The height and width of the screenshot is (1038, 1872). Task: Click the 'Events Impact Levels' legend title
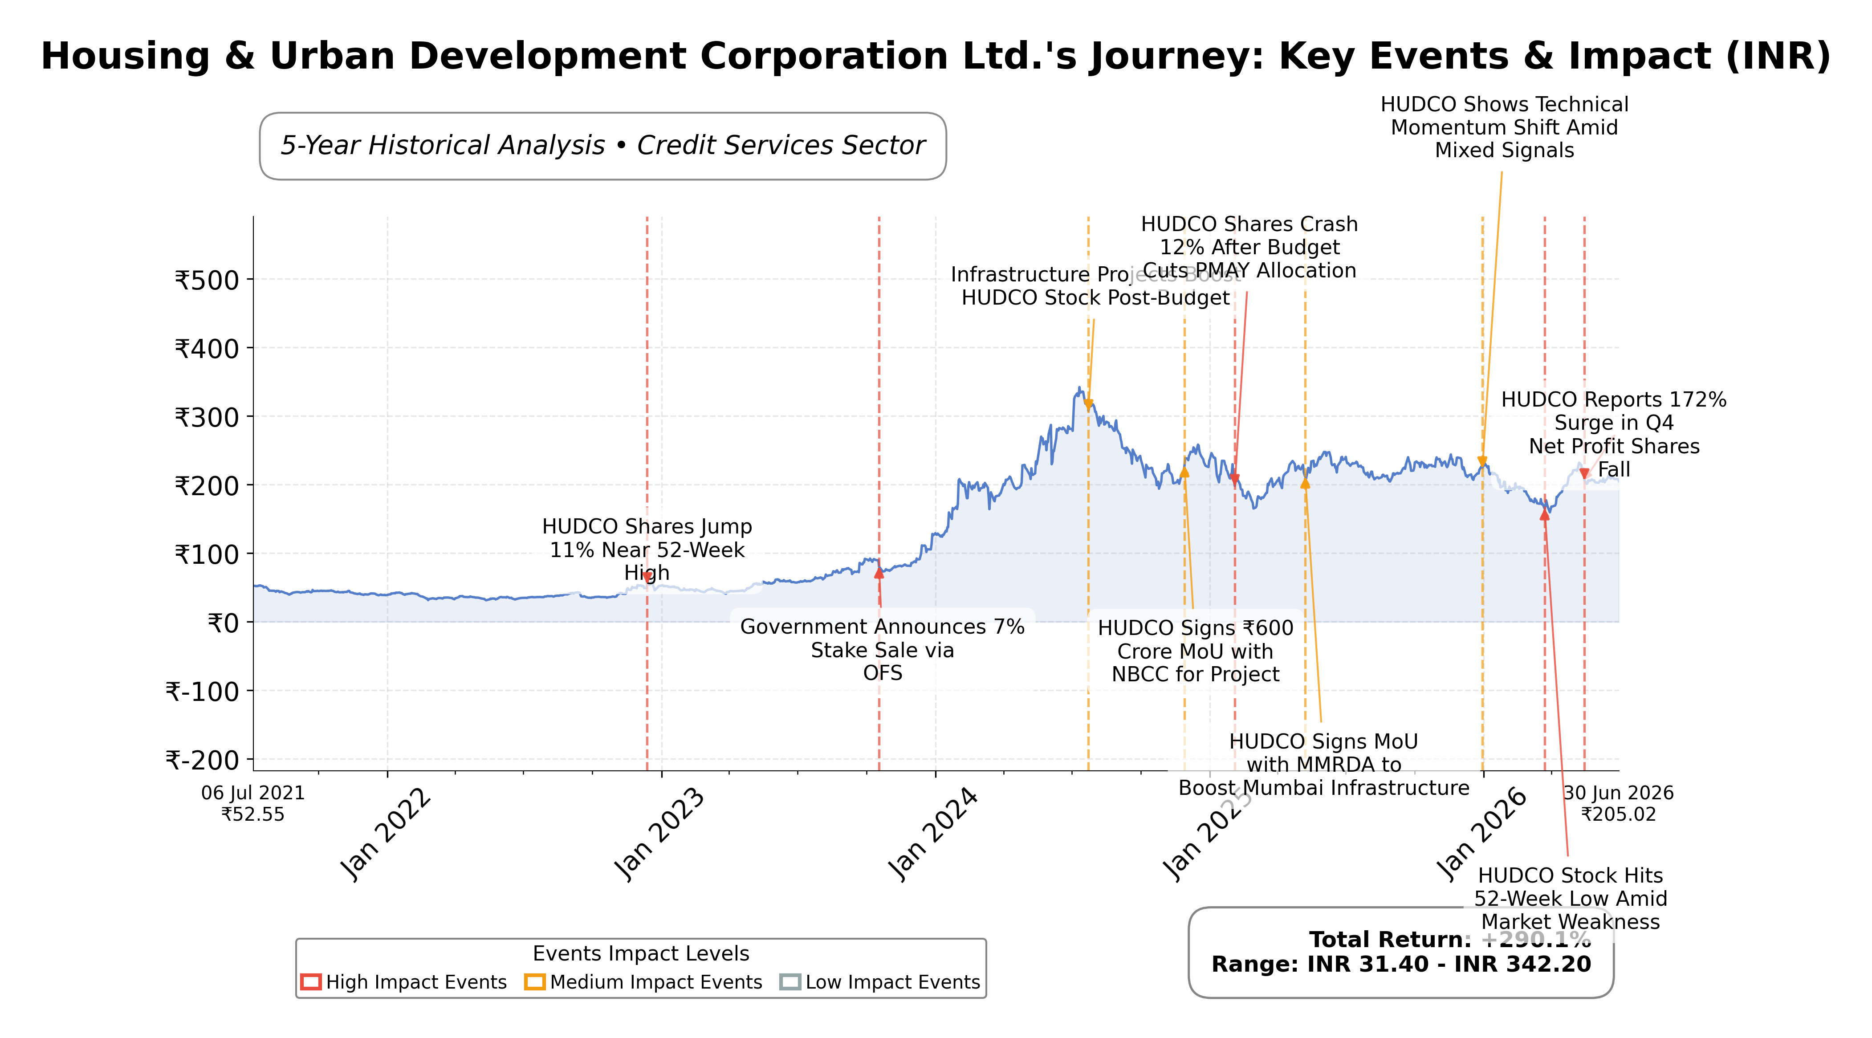640,953
